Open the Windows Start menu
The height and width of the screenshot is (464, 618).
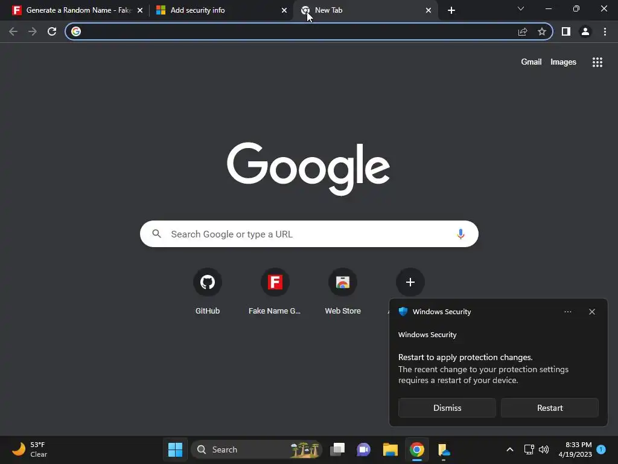pos(175,449)
